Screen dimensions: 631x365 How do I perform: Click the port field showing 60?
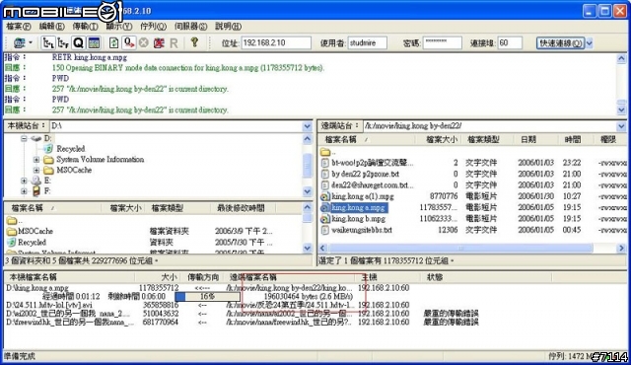[510, 42]
